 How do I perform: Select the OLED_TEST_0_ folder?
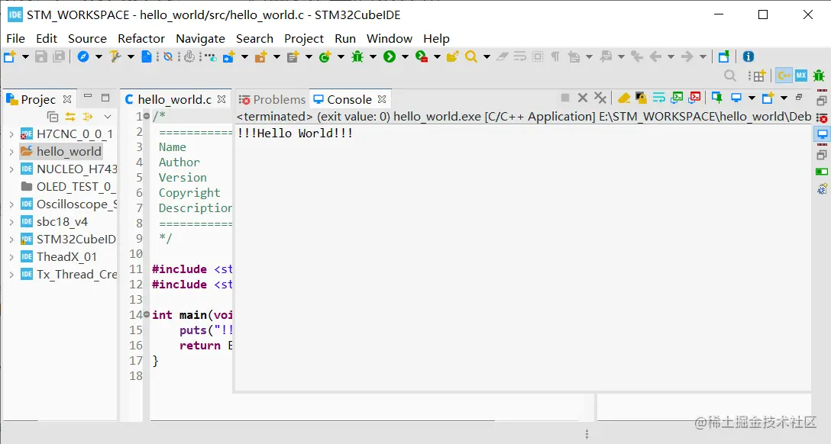pyautogui.click(x=67, y=187)
